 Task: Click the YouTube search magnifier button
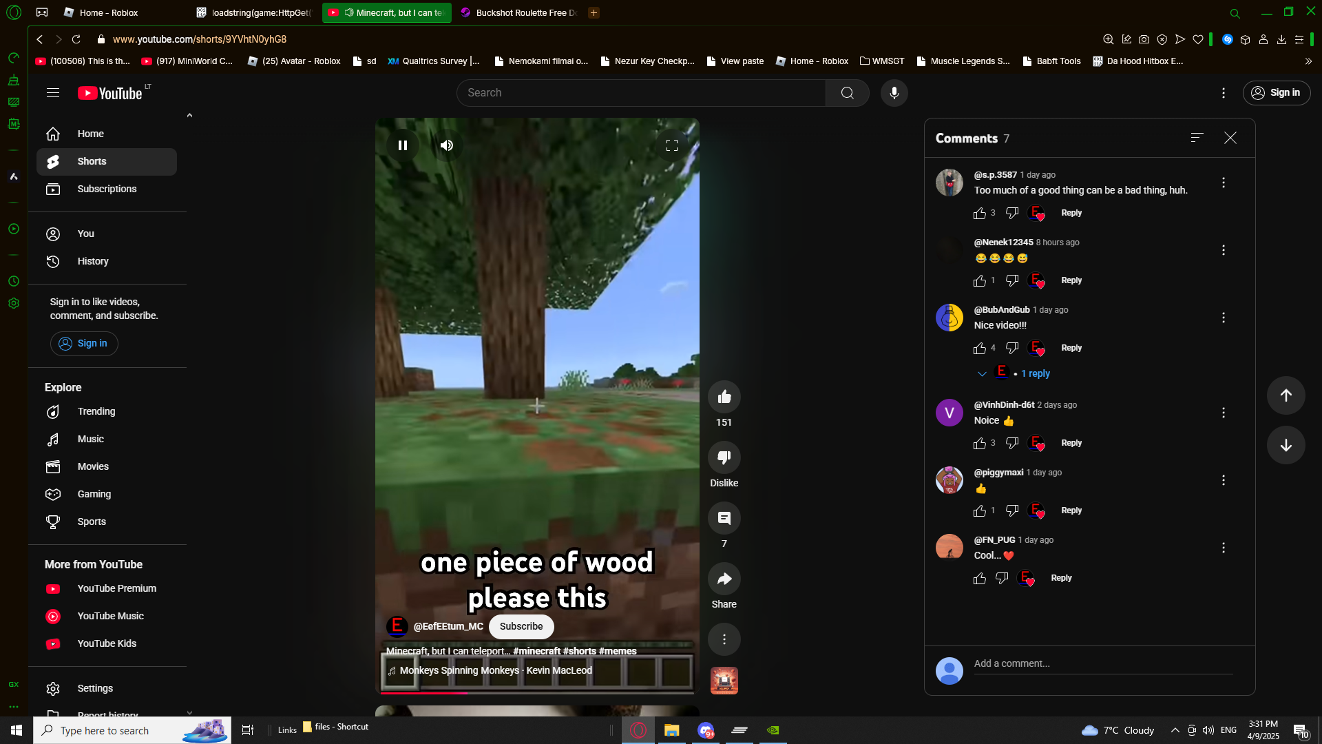(x=848, y=93)
